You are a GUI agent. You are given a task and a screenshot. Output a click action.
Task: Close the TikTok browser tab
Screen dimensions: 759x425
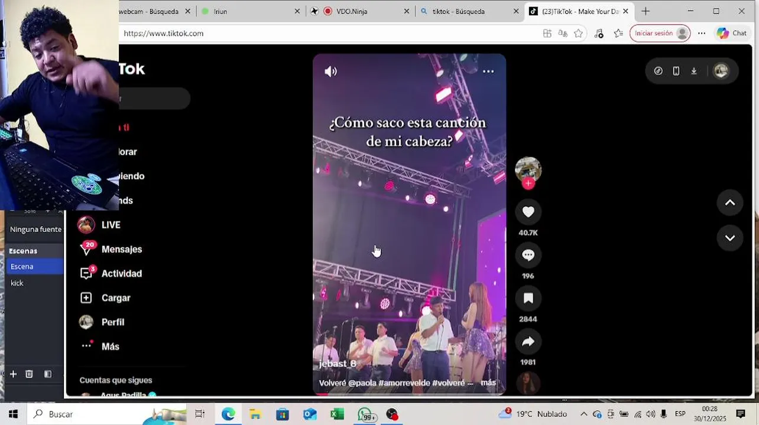pyautogui.click(x=625, y=11)
